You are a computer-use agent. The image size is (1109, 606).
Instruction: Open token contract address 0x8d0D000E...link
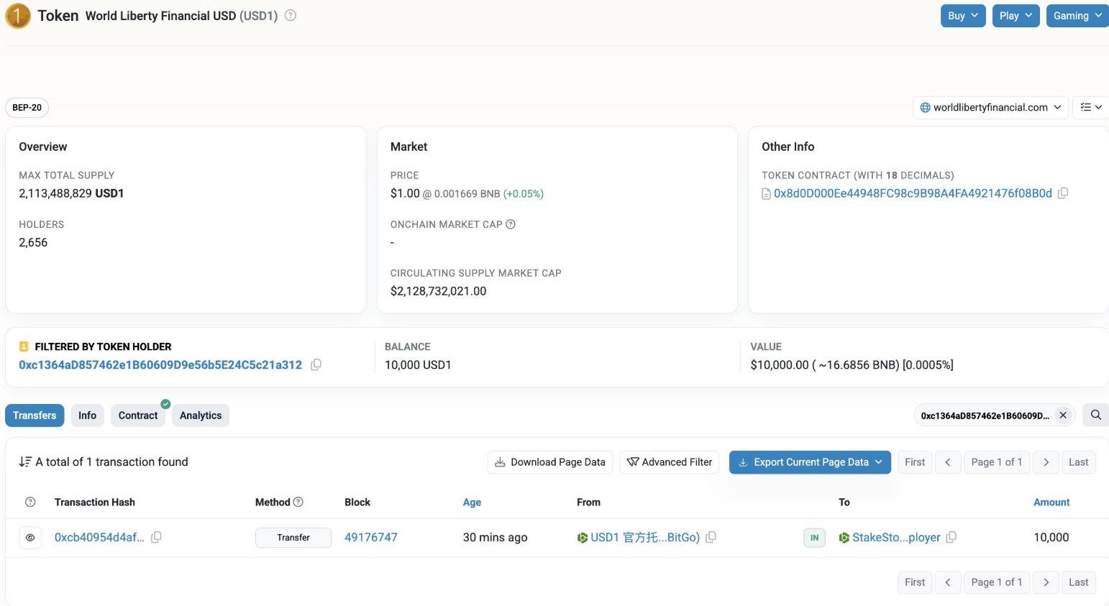(x=913, y=193)
